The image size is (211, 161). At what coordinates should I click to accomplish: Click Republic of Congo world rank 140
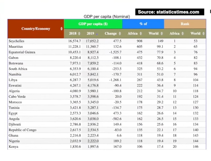tap(196, 130)
